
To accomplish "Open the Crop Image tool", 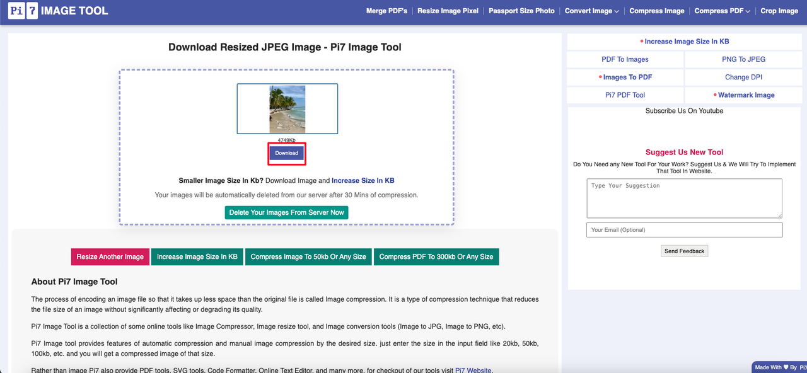I will point(779,11).
